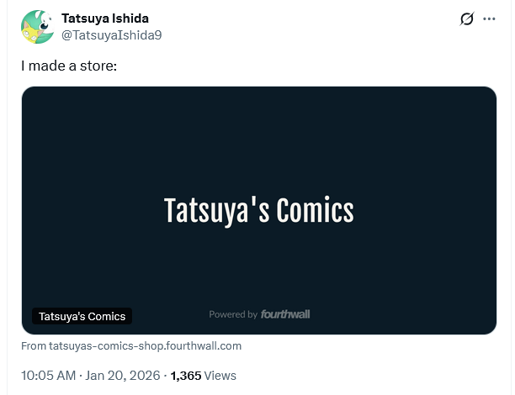Click the Views label beside count
Screen dimensions: 515x395
[220, 376]
